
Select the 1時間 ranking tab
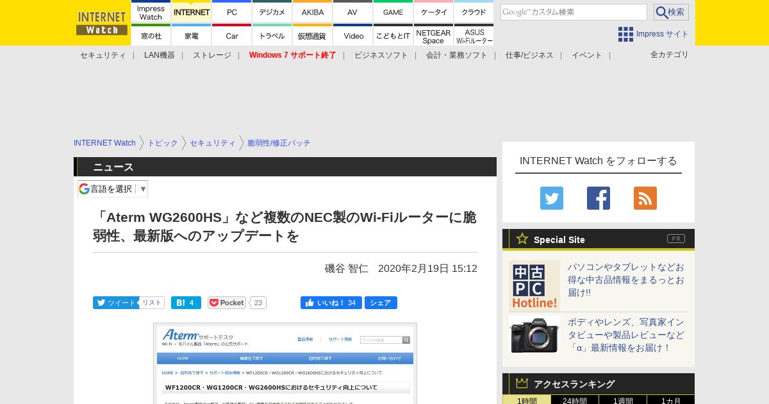527,400
